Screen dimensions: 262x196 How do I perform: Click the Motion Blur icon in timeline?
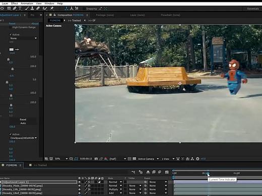point(160,172)
